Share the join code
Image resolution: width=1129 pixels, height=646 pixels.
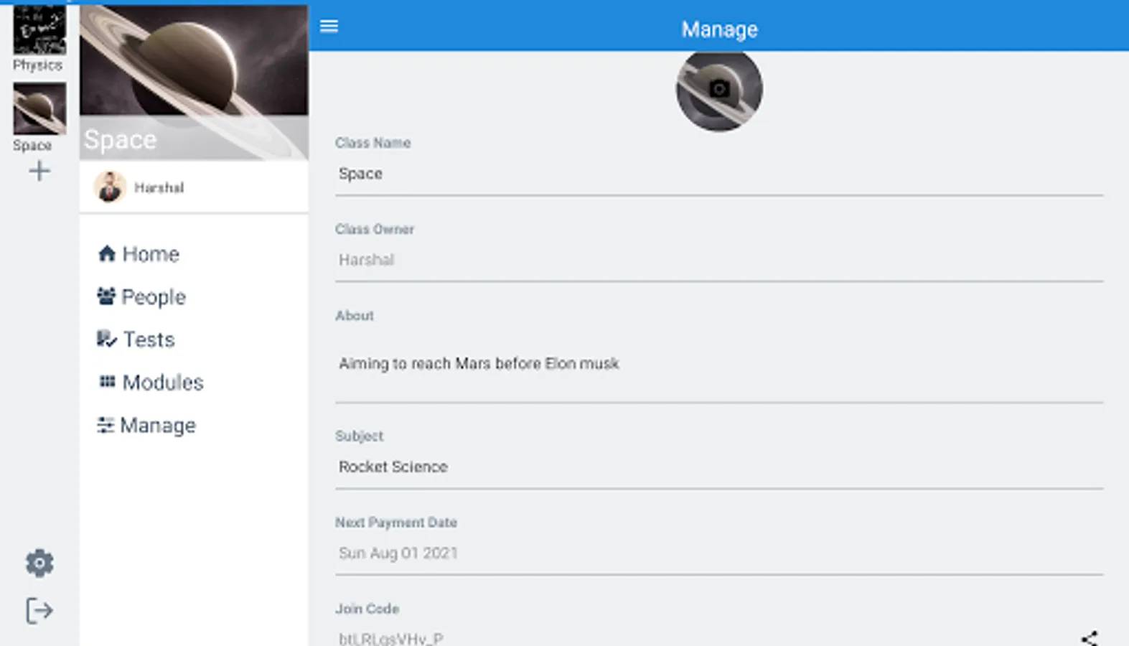point(1090,638)
